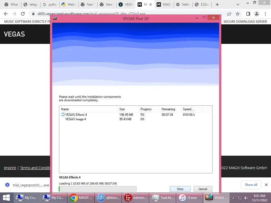Switch to the VEGAS browser tab
This screenshot has height=203, width=271.
click(x=126, y=4)
